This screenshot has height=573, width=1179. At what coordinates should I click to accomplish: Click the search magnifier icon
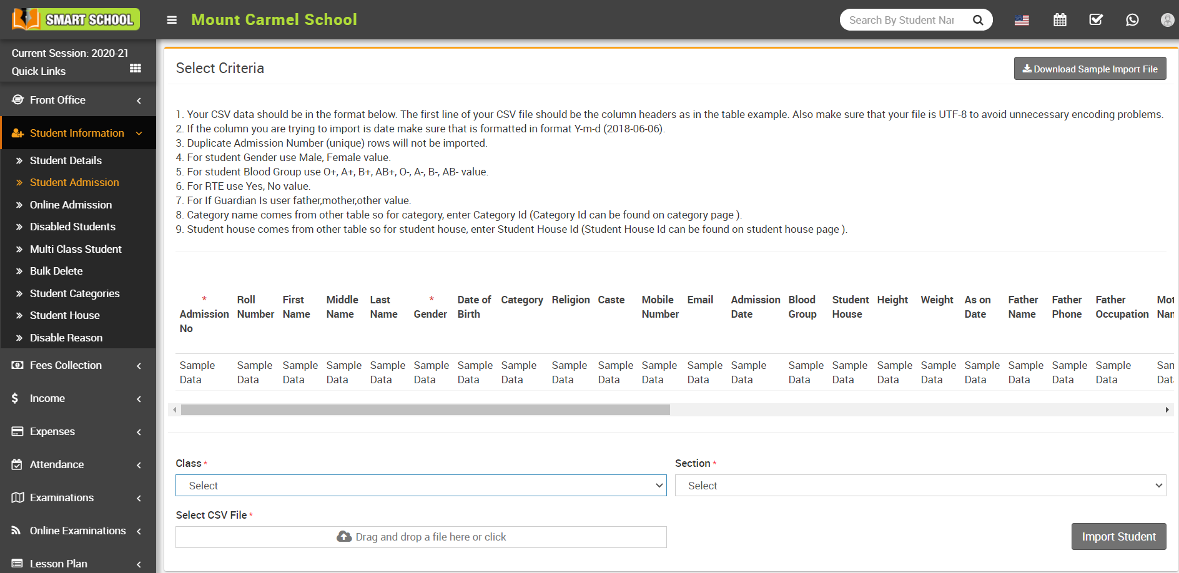(978, 19)
